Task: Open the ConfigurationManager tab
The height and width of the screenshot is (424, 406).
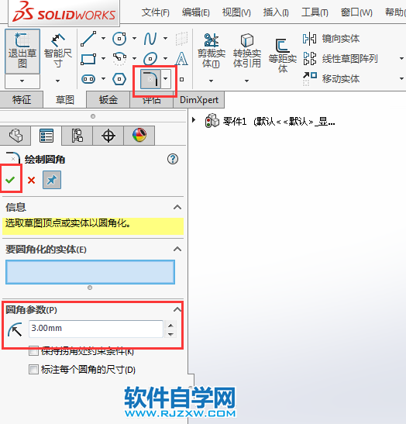Action: pyautogui.click(x=77, y=136)
